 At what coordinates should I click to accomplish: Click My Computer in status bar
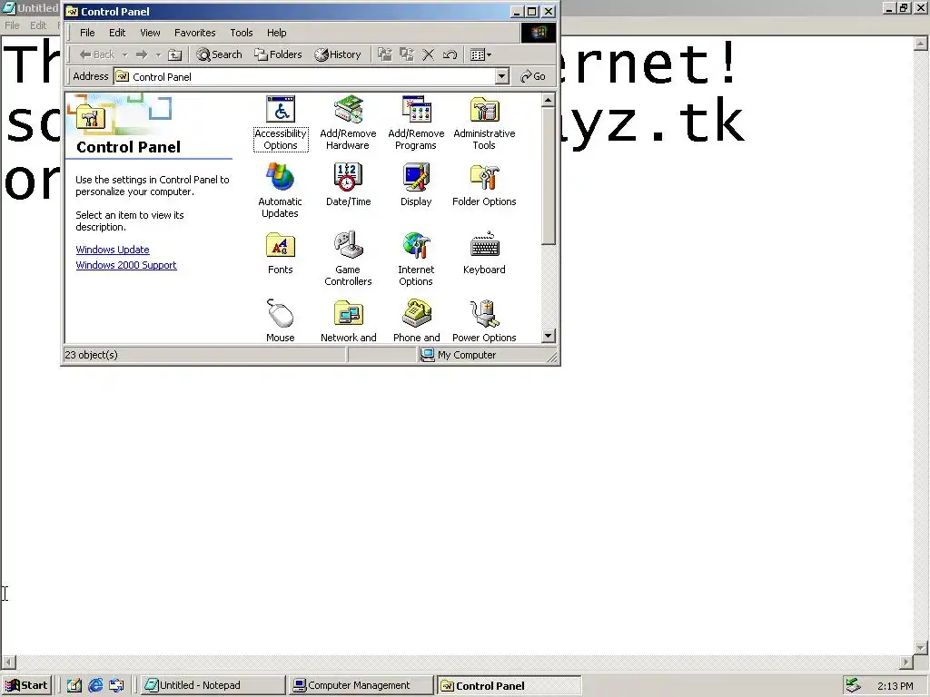458,355
